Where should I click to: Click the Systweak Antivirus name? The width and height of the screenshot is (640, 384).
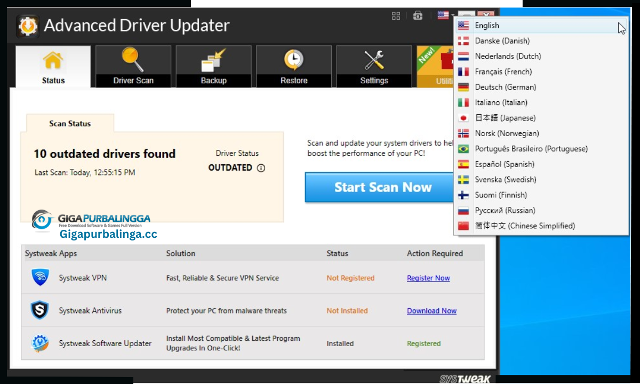click(x=90, y=311)
